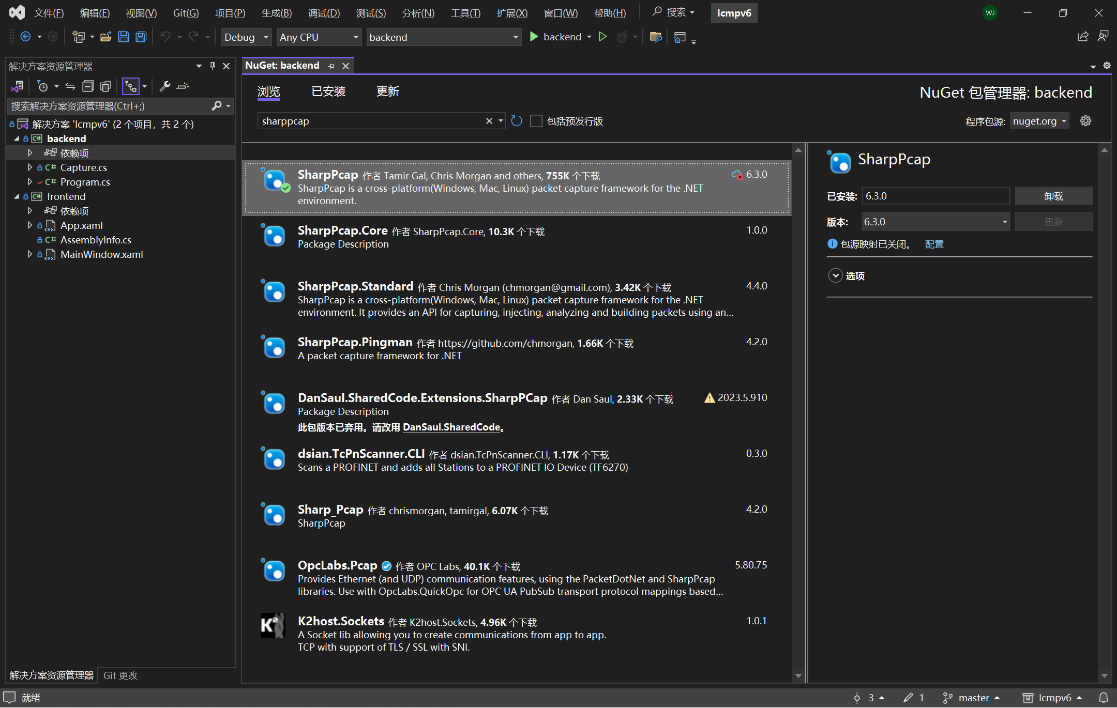Click the refresh search results icon
This screenshot has height=708, width=1117.
tap(516, 121)
